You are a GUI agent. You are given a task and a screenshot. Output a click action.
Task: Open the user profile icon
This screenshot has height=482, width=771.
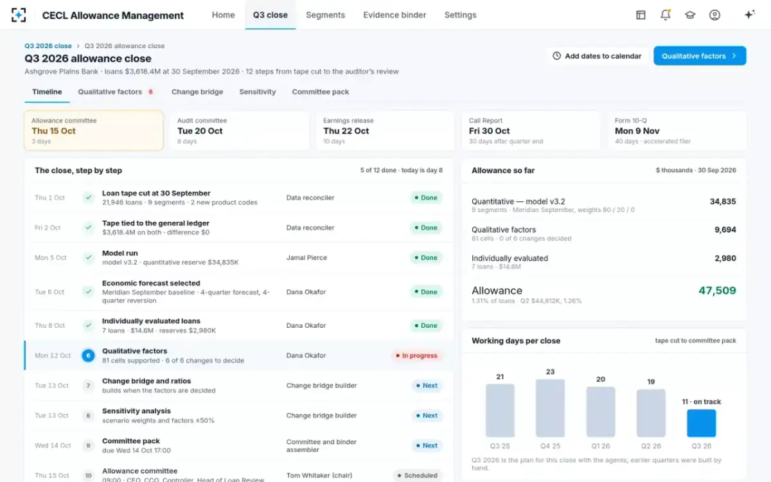714,15
